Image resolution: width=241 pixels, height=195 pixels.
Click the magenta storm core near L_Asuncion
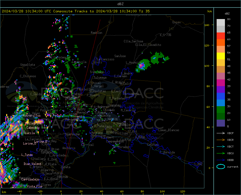141,66
